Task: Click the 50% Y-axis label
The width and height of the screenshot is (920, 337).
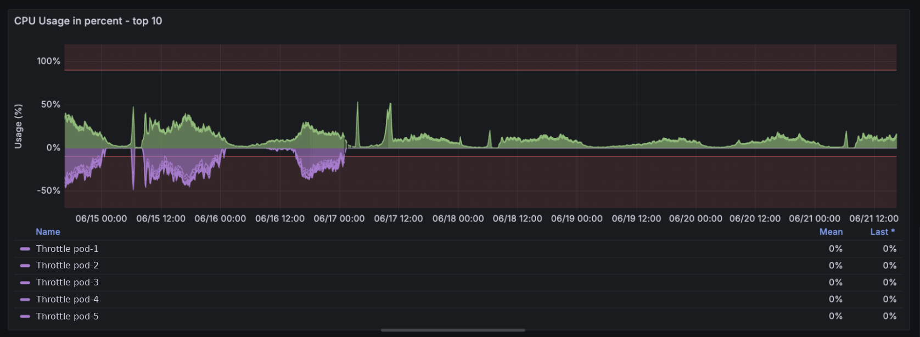Action: (x=51, y=104)
